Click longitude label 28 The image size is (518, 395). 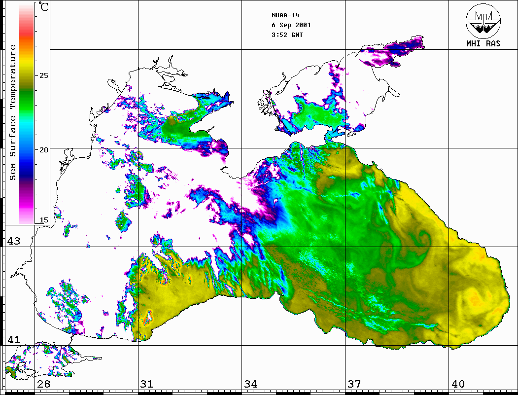[43, 384]
